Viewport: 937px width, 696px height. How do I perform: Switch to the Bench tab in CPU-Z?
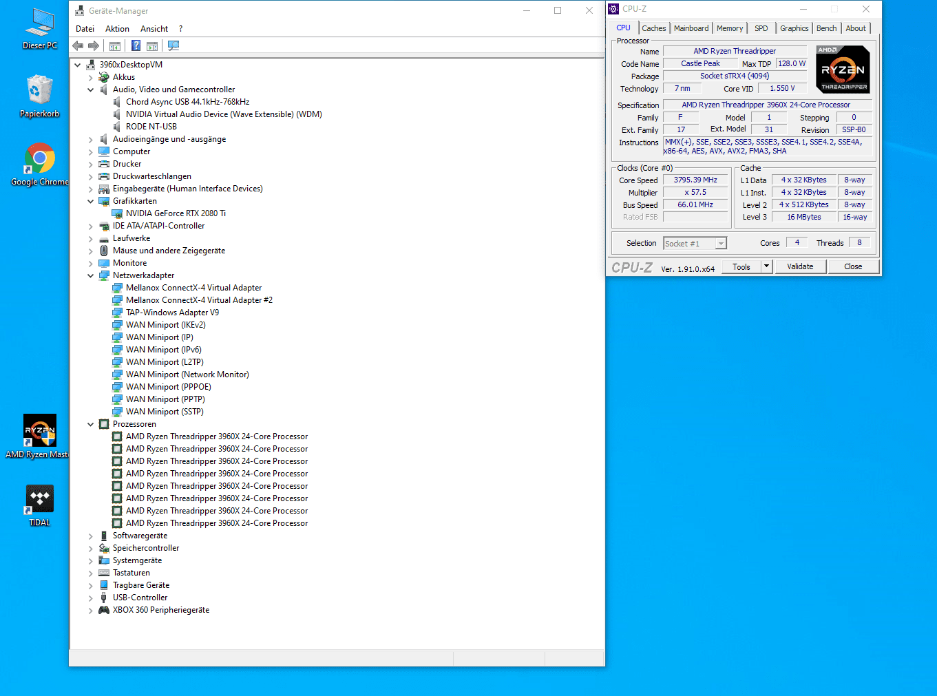click(826, 28)
